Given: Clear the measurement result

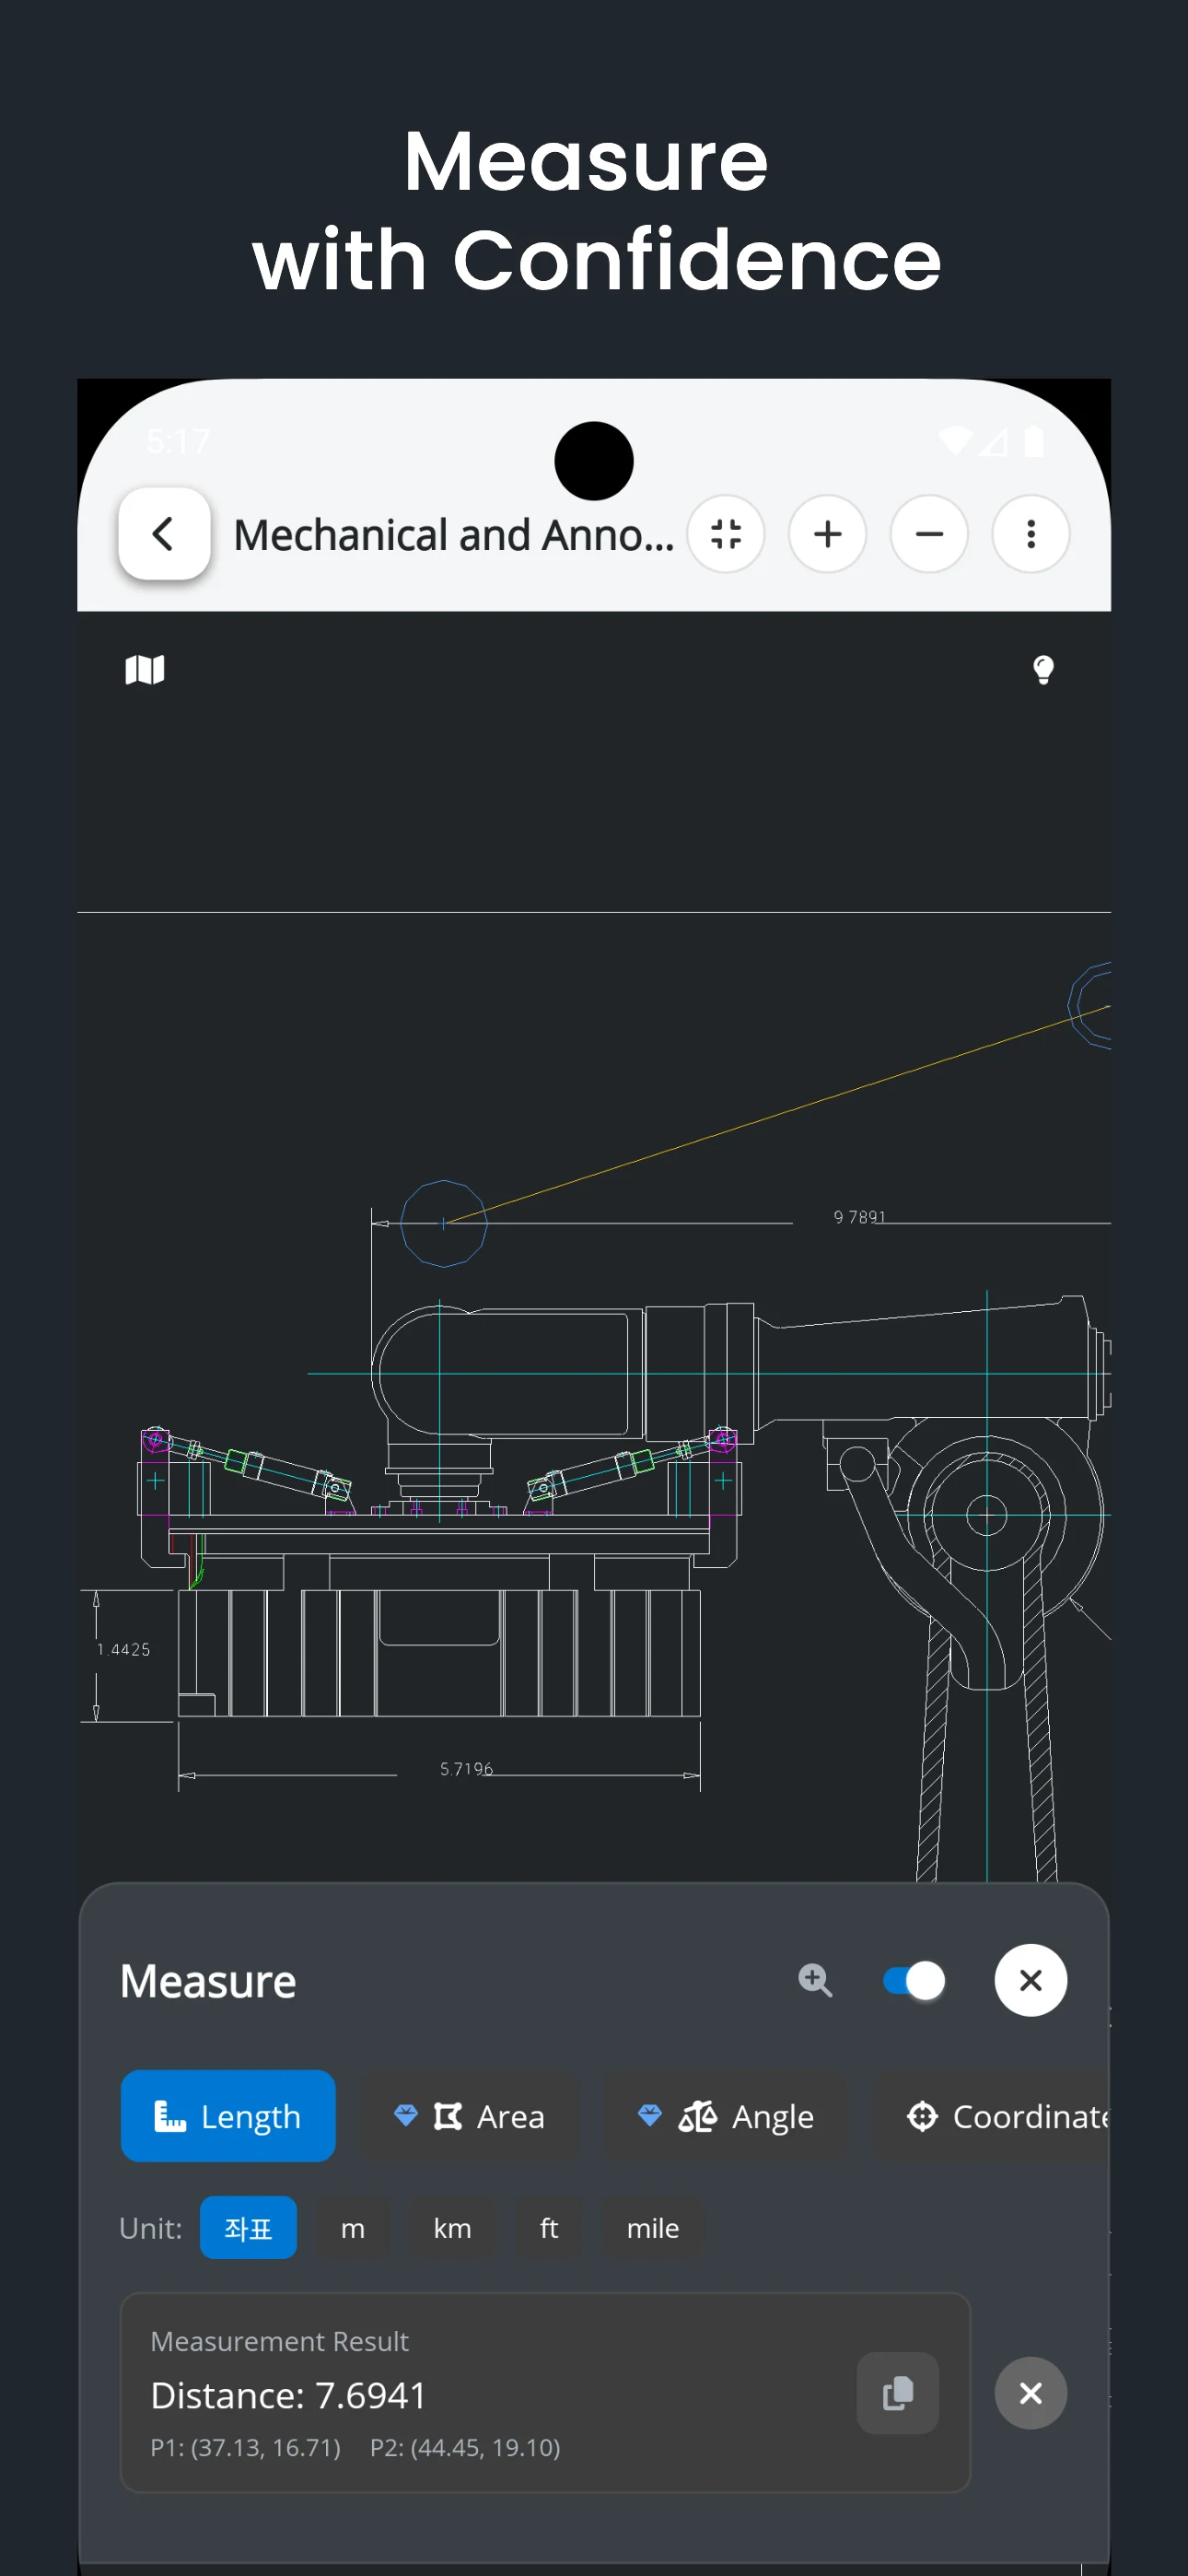Looking at the screenshot, I should (1031, 2393).
